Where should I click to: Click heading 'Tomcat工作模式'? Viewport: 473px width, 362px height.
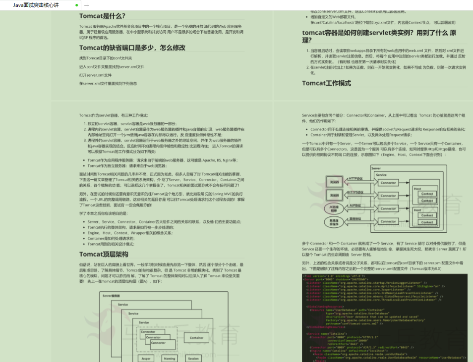[x=326, y=83]
